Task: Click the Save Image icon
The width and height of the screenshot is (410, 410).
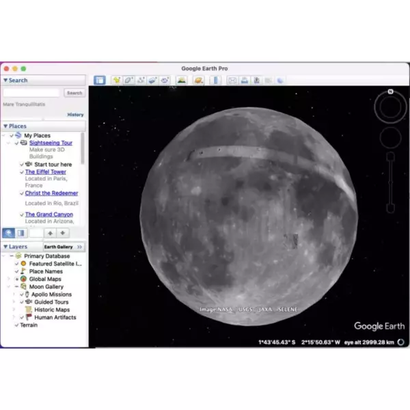Action: tap(256, 80)
